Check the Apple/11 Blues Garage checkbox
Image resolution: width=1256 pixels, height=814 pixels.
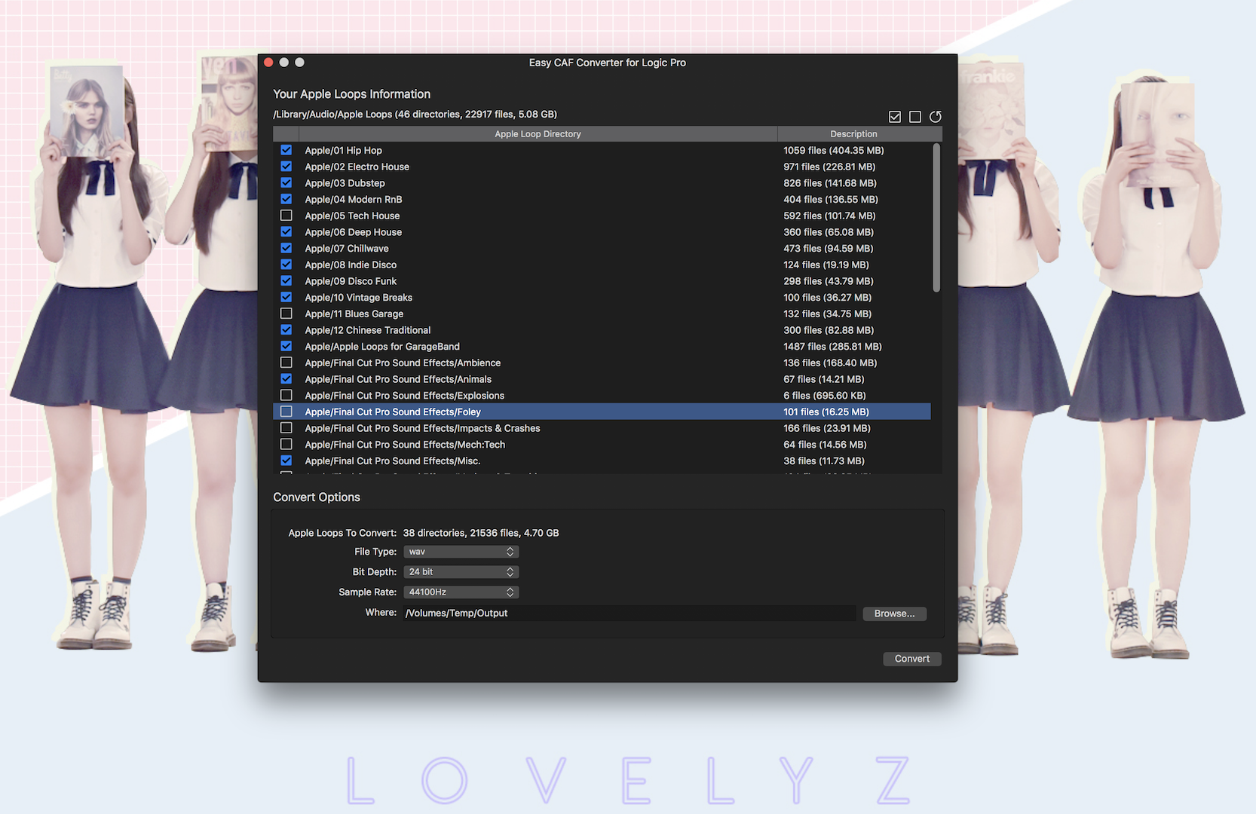pyautogui.click(x=286, y=314)
